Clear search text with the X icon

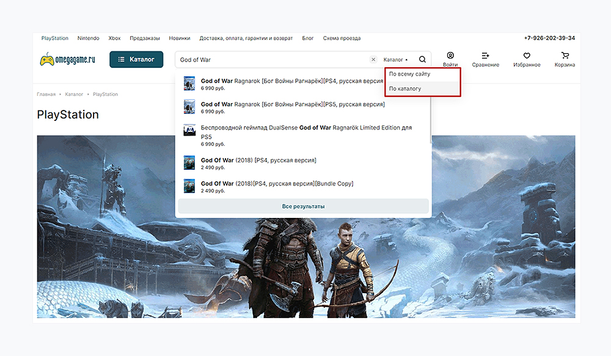pyautogui.click(x=373, y=60)
